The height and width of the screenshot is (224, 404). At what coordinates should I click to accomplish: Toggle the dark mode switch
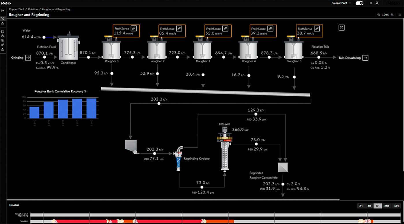359,3
